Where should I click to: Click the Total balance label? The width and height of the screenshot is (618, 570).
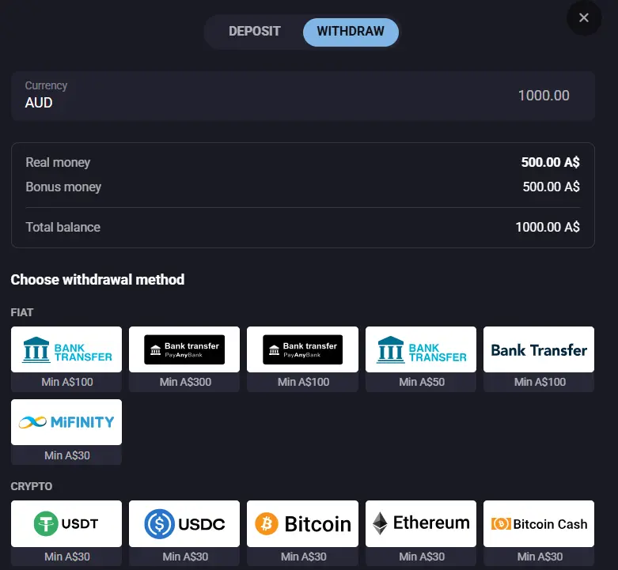point(63,227)
